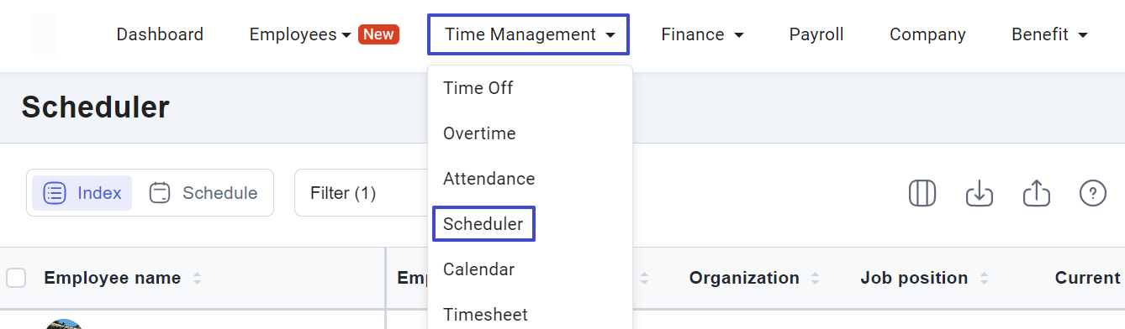Switch to Schedule view
The image size is (1125, 329).
(x=203, y=193)
